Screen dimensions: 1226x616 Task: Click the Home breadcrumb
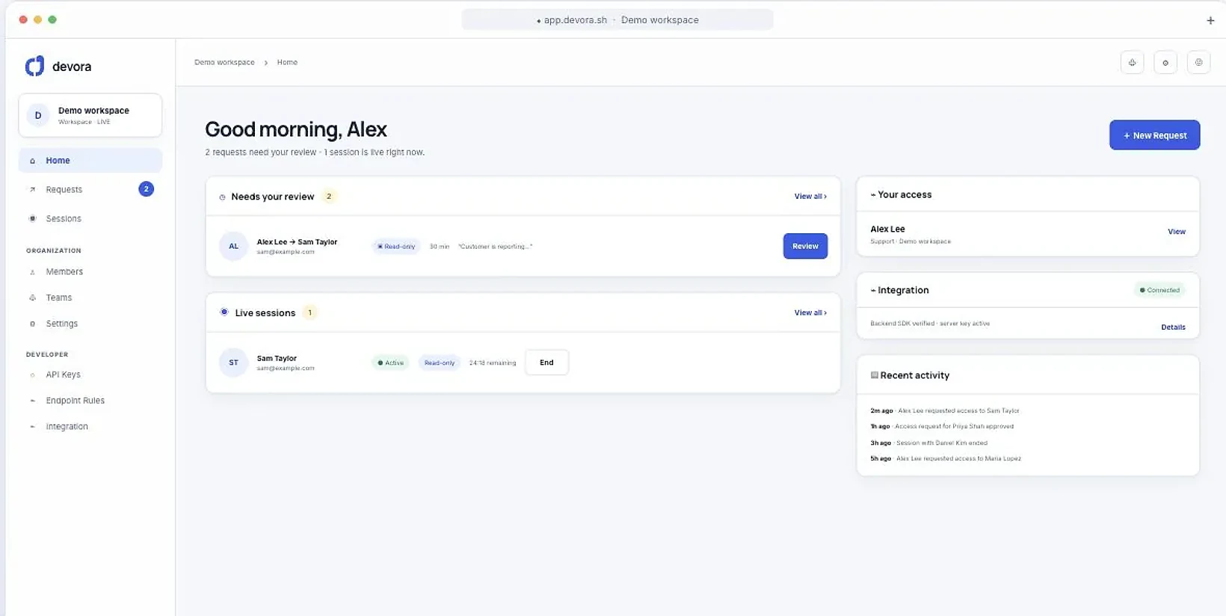pos(287,62)
